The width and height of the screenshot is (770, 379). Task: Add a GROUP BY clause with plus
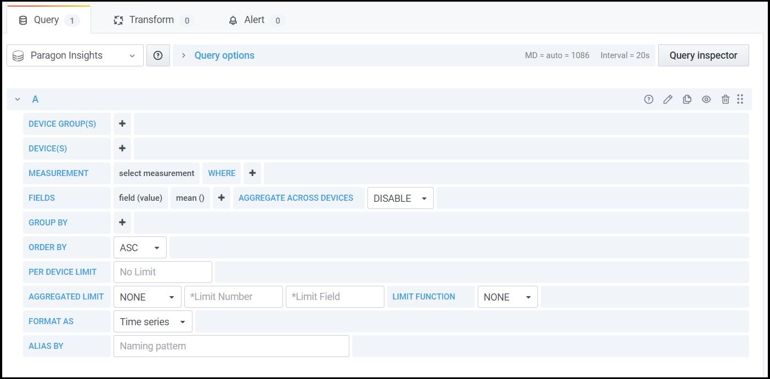[x=122, y=223]
